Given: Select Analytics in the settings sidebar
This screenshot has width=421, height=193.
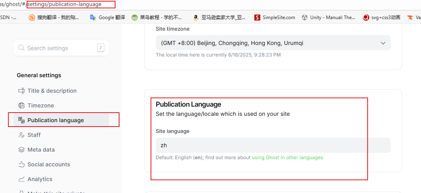Looking at the screenshot, I should [x=40, y=179].
